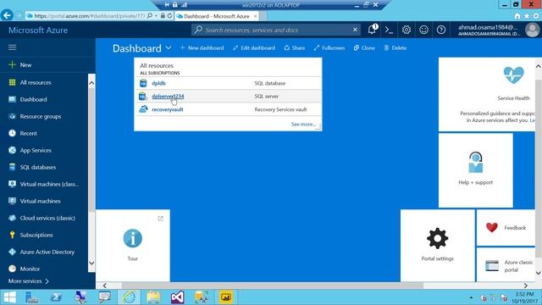Open PowerShell from taskbar
The image size is (542, 305).
tap(57, 297)
